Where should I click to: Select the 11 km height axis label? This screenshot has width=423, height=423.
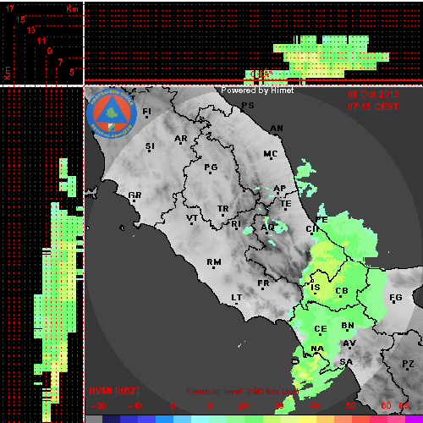(x=41, y=41)
